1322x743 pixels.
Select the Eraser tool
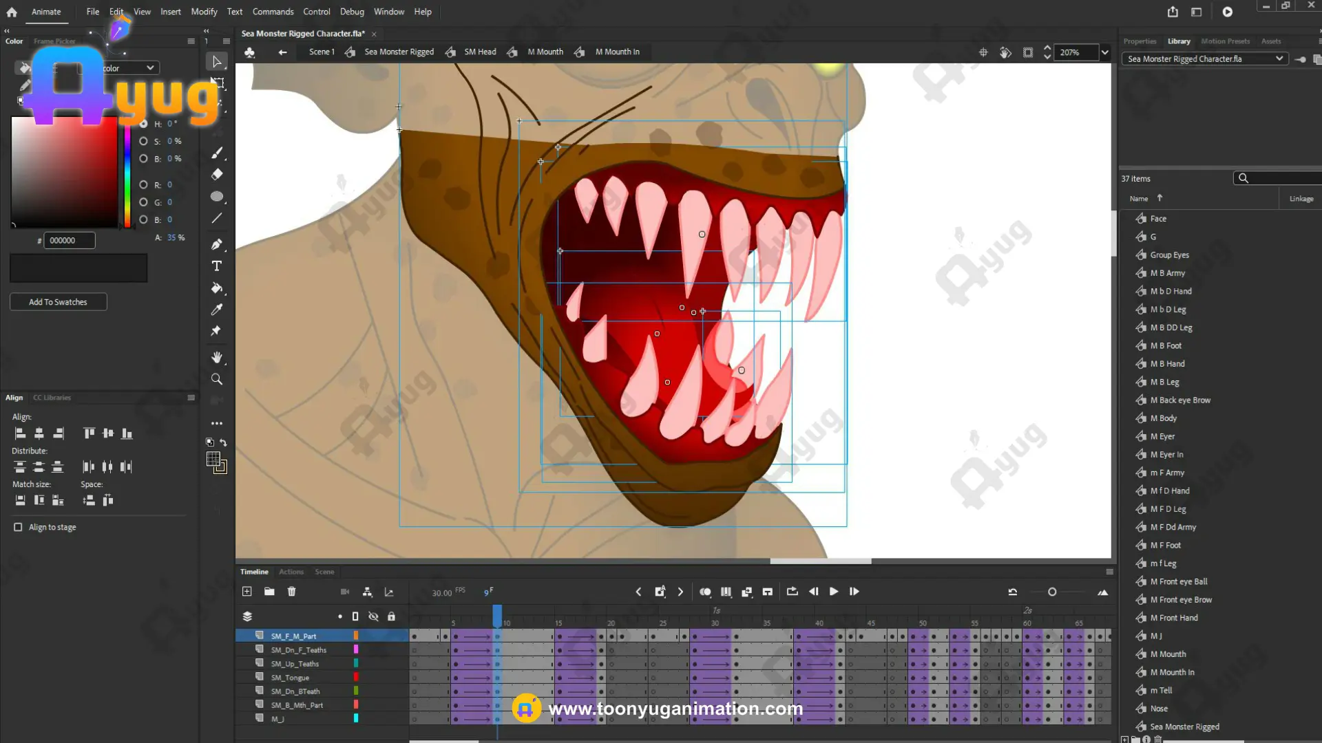click(x=217, y=175)
